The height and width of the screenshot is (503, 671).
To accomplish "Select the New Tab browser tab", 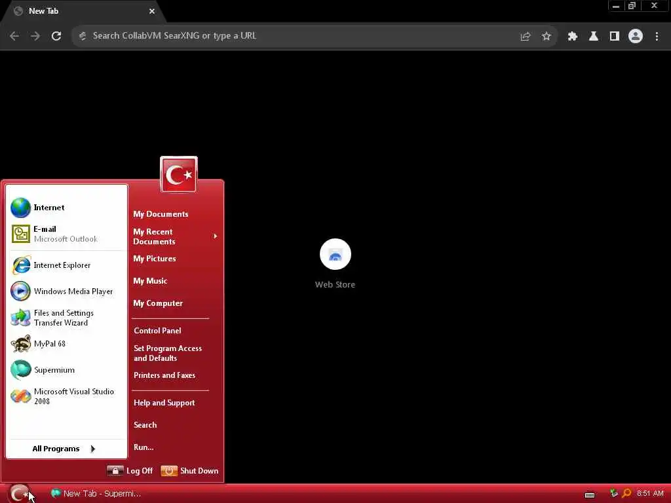I will click(x=83, y=11).
